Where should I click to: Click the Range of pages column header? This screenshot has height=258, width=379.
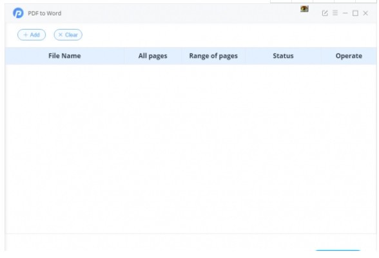coord(213,56)
